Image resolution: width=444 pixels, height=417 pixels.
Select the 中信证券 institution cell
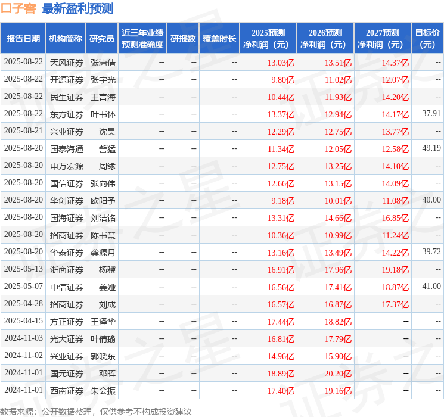point(67,287)
